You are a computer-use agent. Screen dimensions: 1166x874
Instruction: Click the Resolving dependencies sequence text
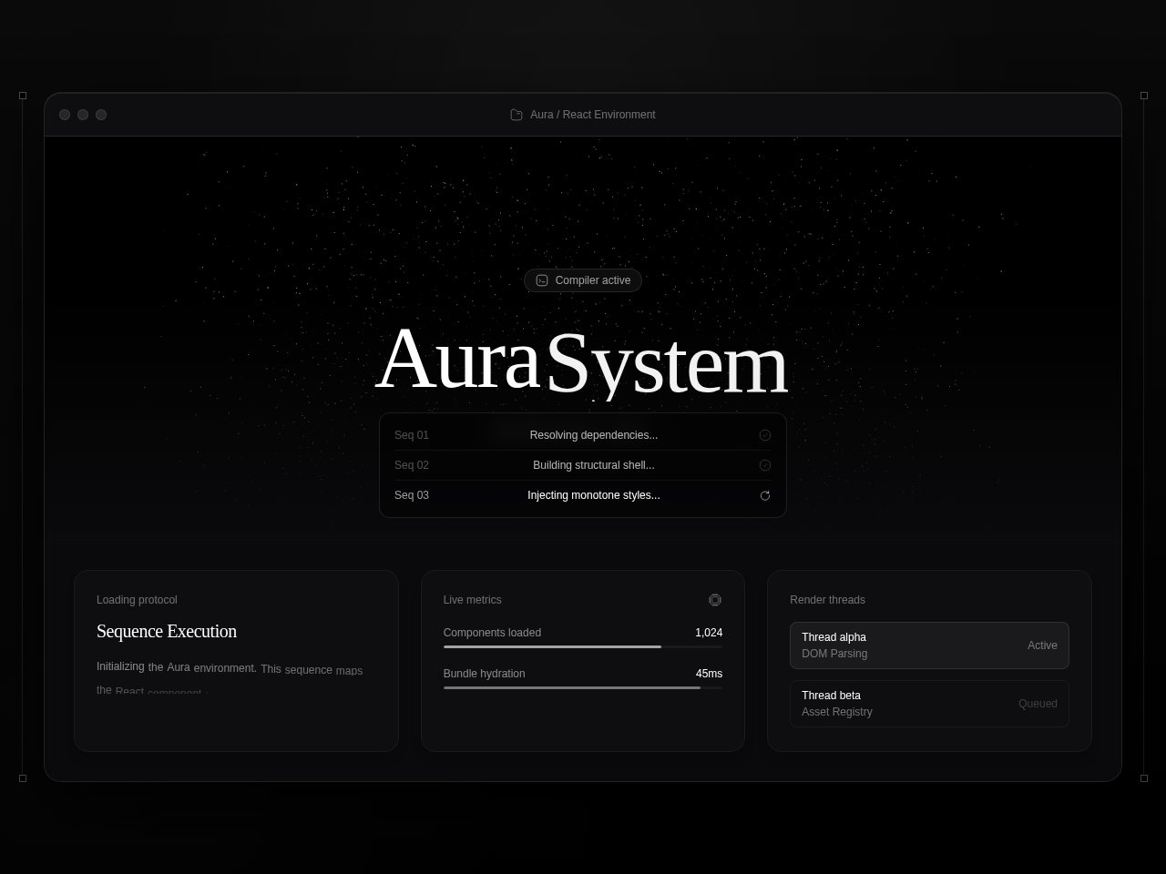[594, 435]
